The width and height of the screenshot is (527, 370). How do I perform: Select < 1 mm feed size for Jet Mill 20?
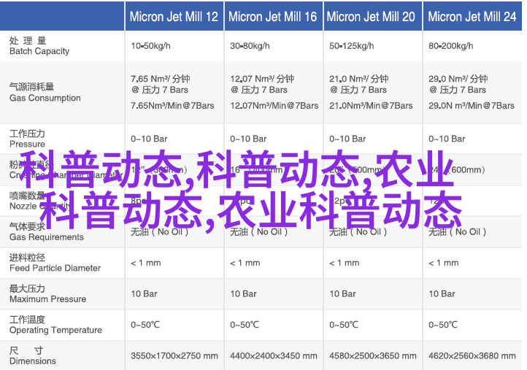345,263
